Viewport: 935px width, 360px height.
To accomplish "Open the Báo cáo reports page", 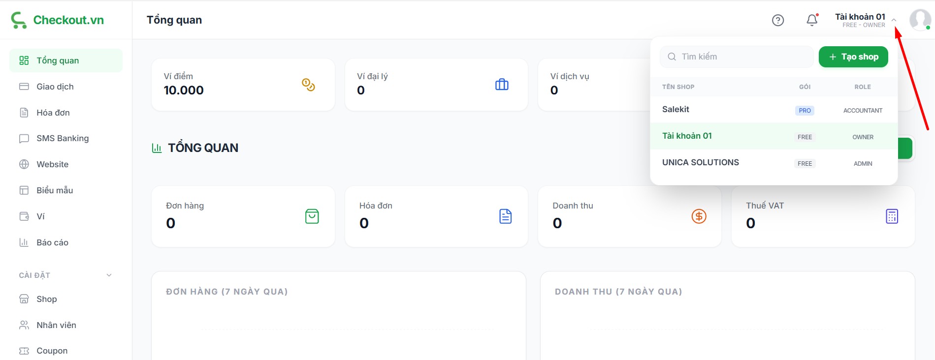I will point(52,242).
